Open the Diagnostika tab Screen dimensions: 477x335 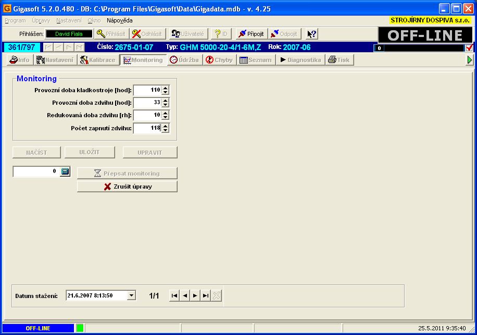point(300,60)
